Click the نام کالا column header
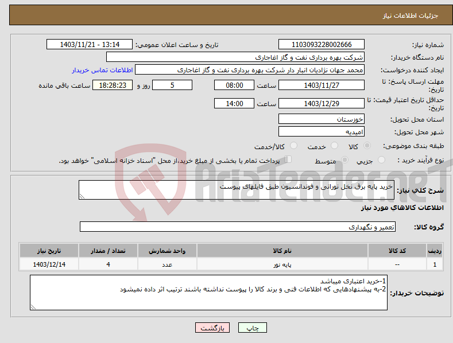The width and height of the screenshot is (453, 343). [x=282, y=251]
